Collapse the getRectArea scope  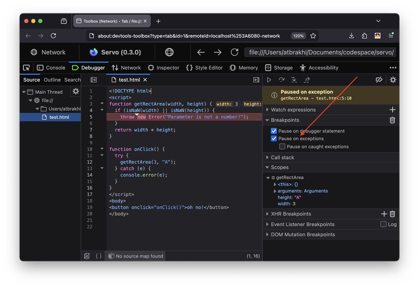pos(268,178)
